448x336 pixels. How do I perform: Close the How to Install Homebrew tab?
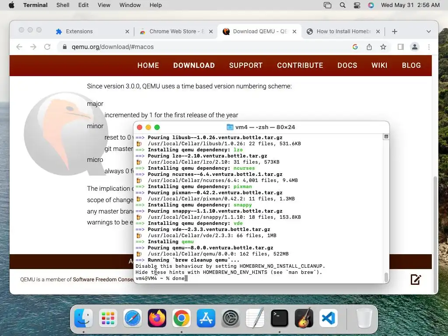click(378, 31)
